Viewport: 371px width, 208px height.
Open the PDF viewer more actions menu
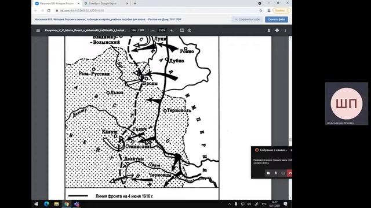tap(285, 31)
